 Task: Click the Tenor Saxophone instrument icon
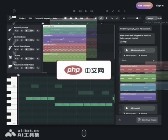point(10,48)
